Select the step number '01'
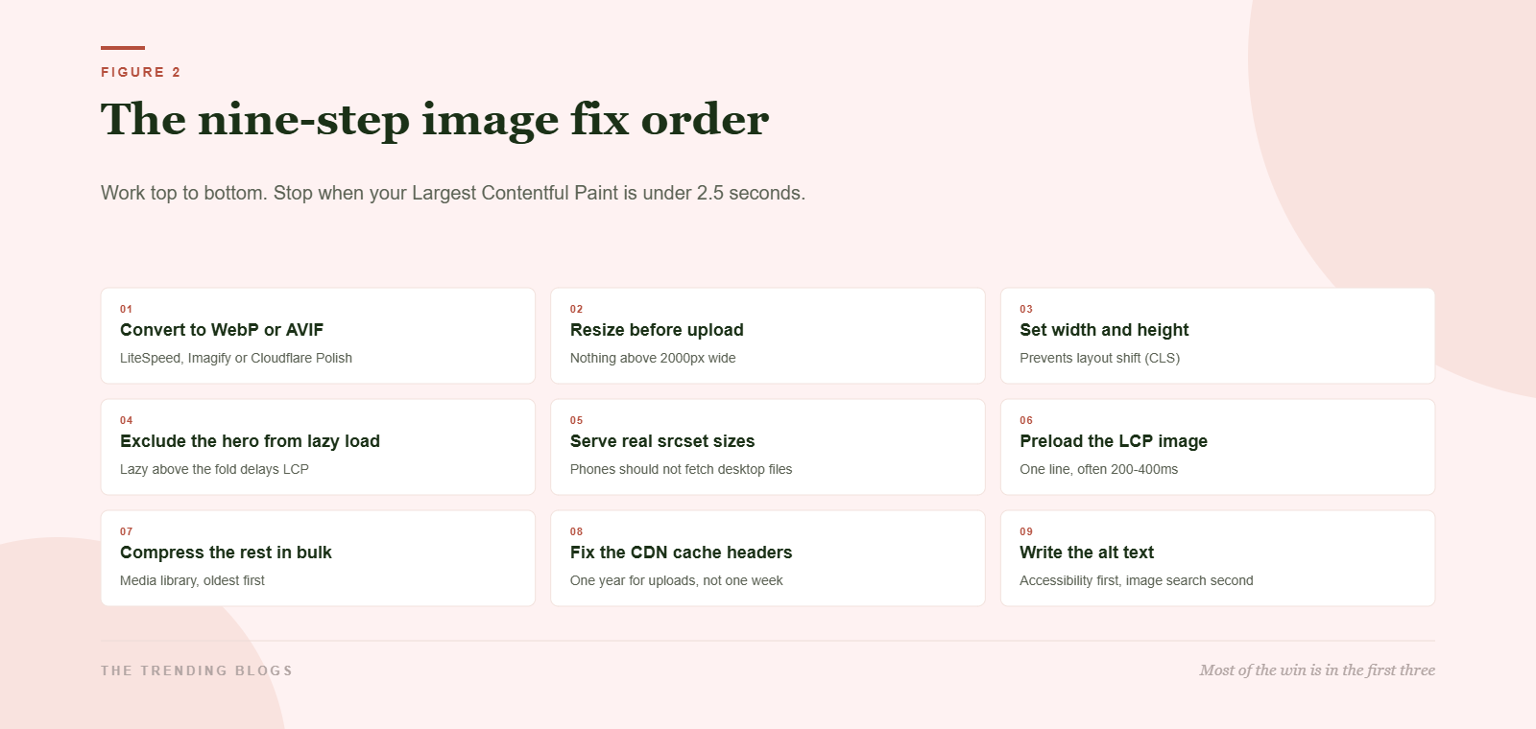 (x=126, y=309)
